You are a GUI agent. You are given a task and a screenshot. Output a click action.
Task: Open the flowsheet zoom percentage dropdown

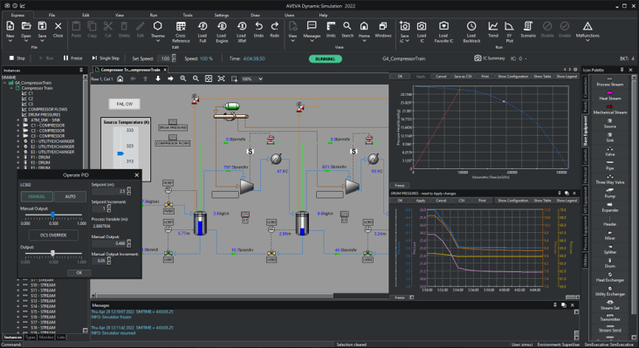pos(260,79)
